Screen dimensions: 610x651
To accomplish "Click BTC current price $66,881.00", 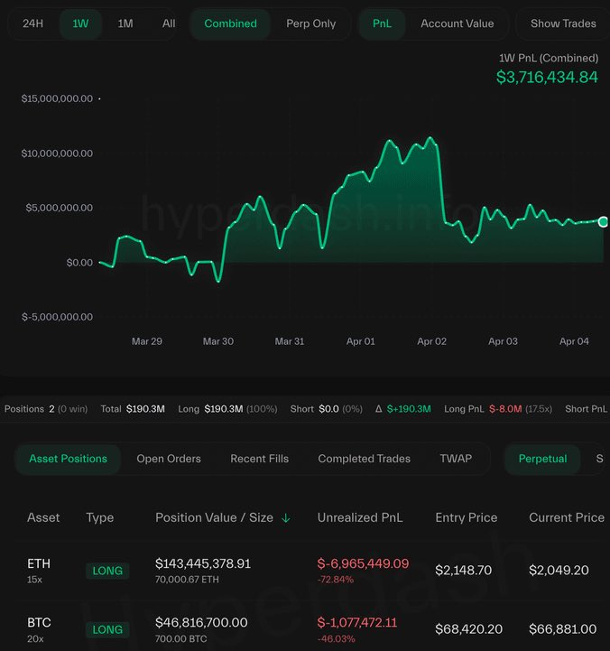I will (563, 629).
